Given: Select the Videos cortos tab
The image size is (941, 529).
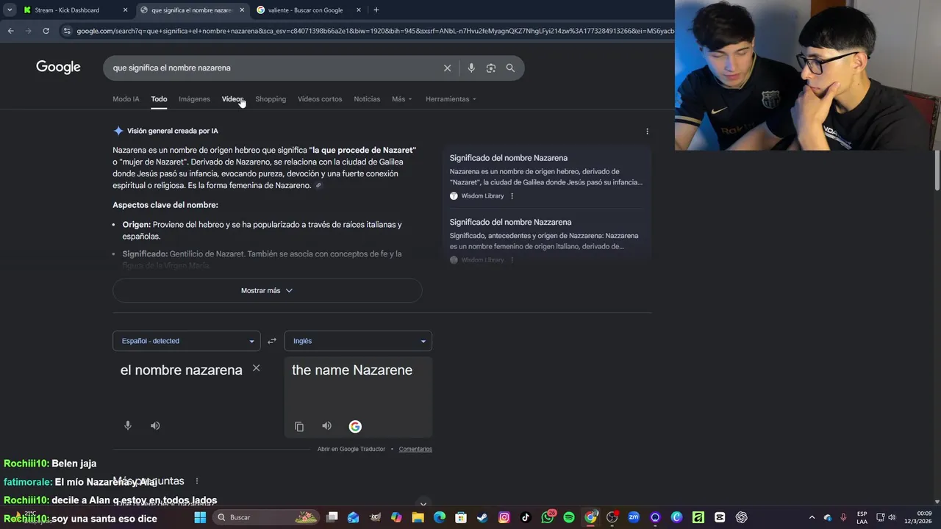Looking at the screenshot, I should [320, 99].
